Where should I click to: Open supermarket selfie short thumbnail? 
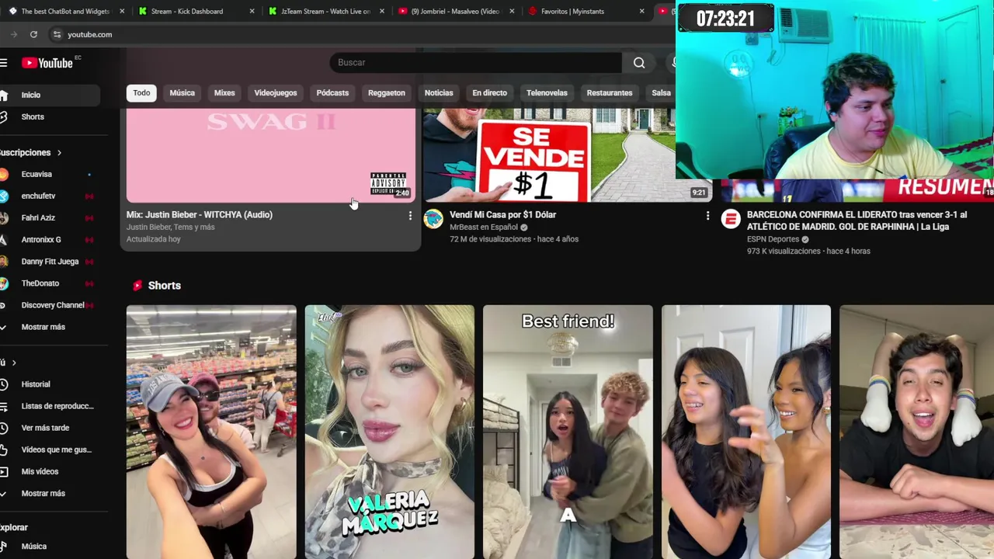(x=211, y=432)
